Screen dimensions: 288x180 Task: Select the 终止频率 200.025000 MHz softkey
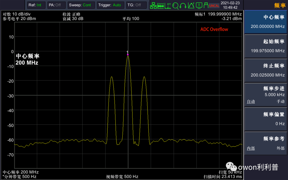pos(266,70)
